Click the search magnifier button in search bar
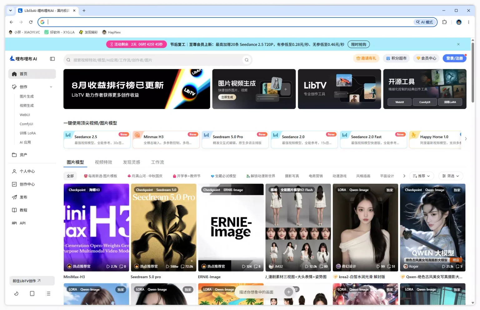 247,60
